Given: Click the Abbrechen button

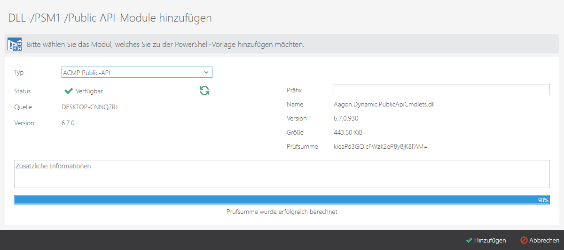Looking at the screenshot, I should [540, 240].
